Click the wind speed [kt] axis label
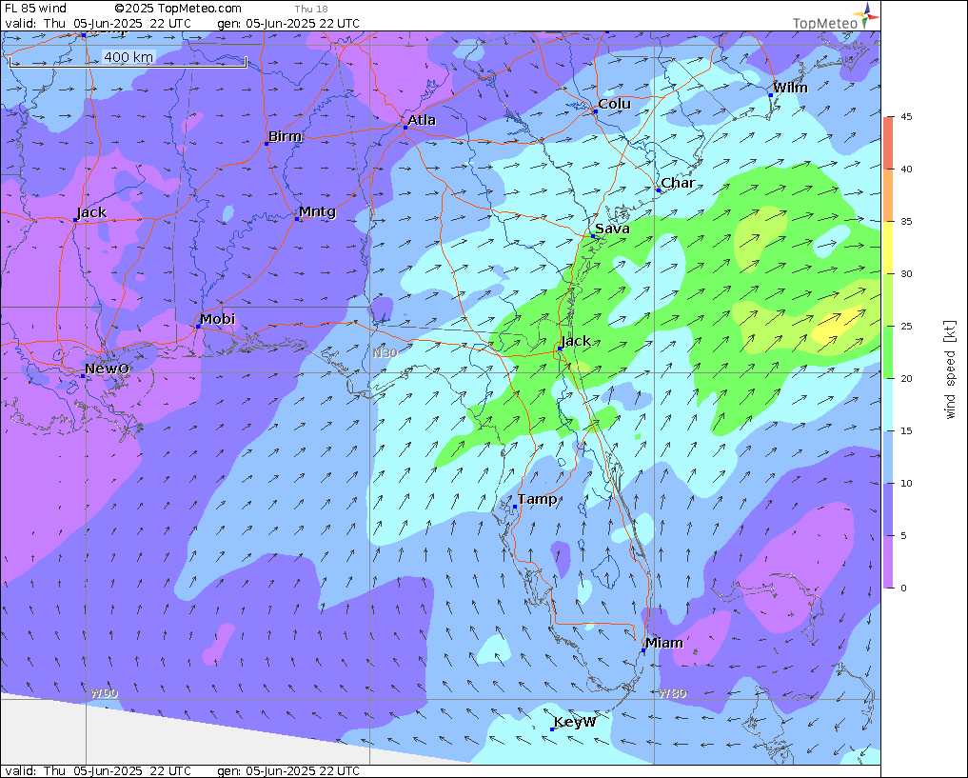Viewport: 968px width, 778px height. tap(950, 369)
